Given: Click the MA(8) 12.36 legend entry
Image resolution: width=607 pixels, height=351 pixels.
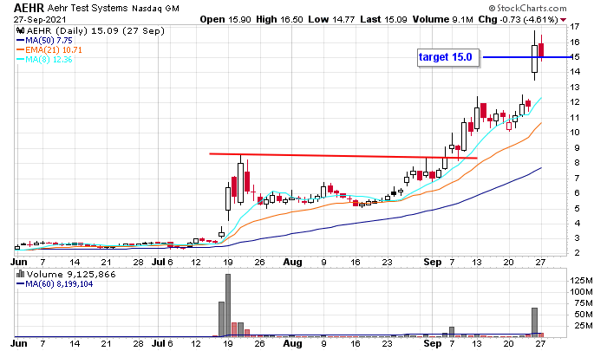Looking at the screenshot, I should point(44,59).
